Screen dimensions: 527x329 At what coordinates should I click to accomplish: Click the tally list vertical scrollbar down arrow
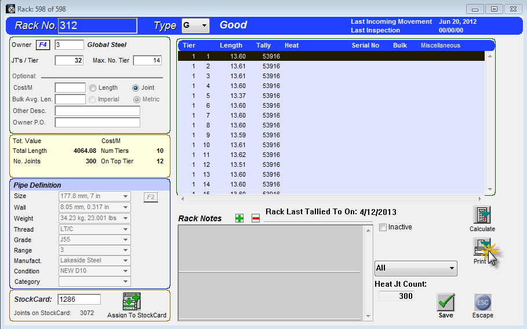(490, 190)
